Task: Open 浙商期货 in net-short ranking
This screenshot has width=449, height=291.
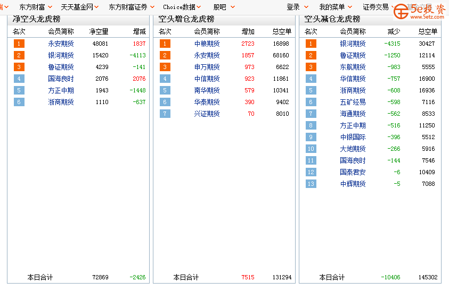Action: [61, 102]
